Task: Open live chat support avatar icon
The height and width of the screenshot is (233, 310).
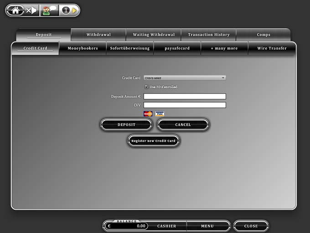Action: (49, 10)
